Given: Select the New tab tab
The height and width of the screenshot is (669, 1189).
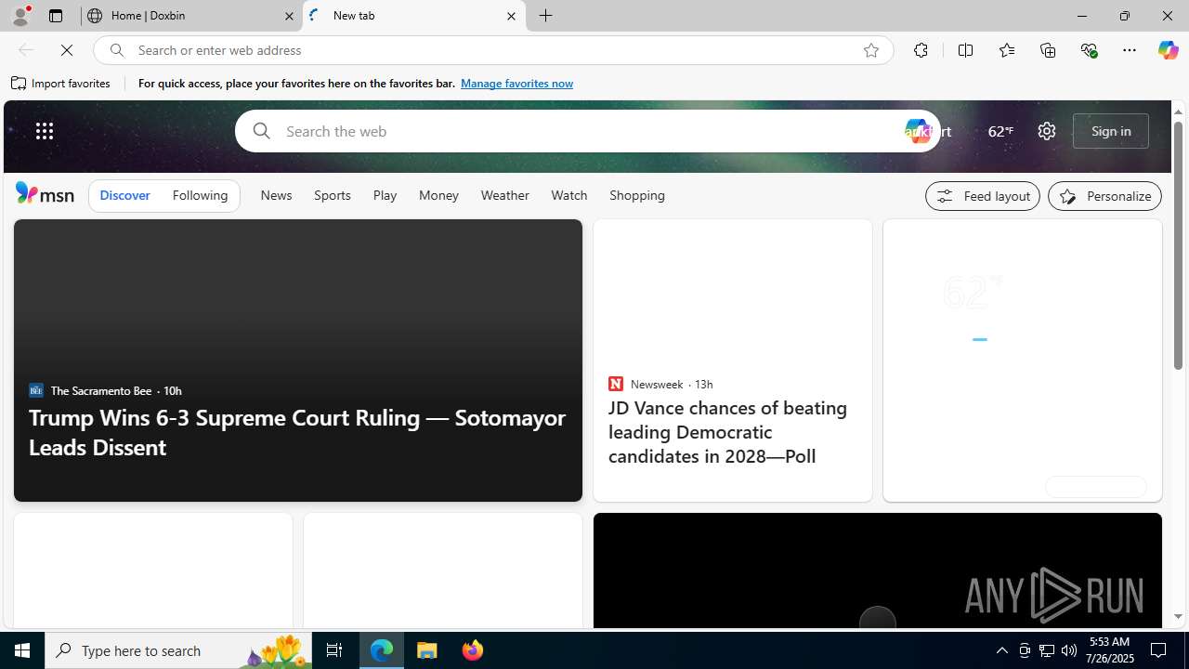Looking at the screenshot, I should 413,16.
